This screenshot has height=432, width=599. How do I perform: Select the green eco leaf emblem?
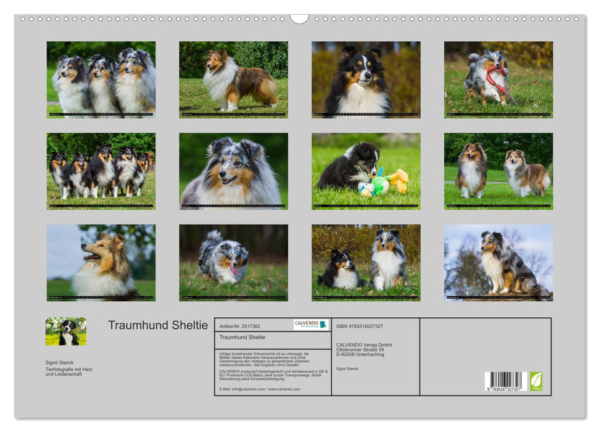point(536,380)
